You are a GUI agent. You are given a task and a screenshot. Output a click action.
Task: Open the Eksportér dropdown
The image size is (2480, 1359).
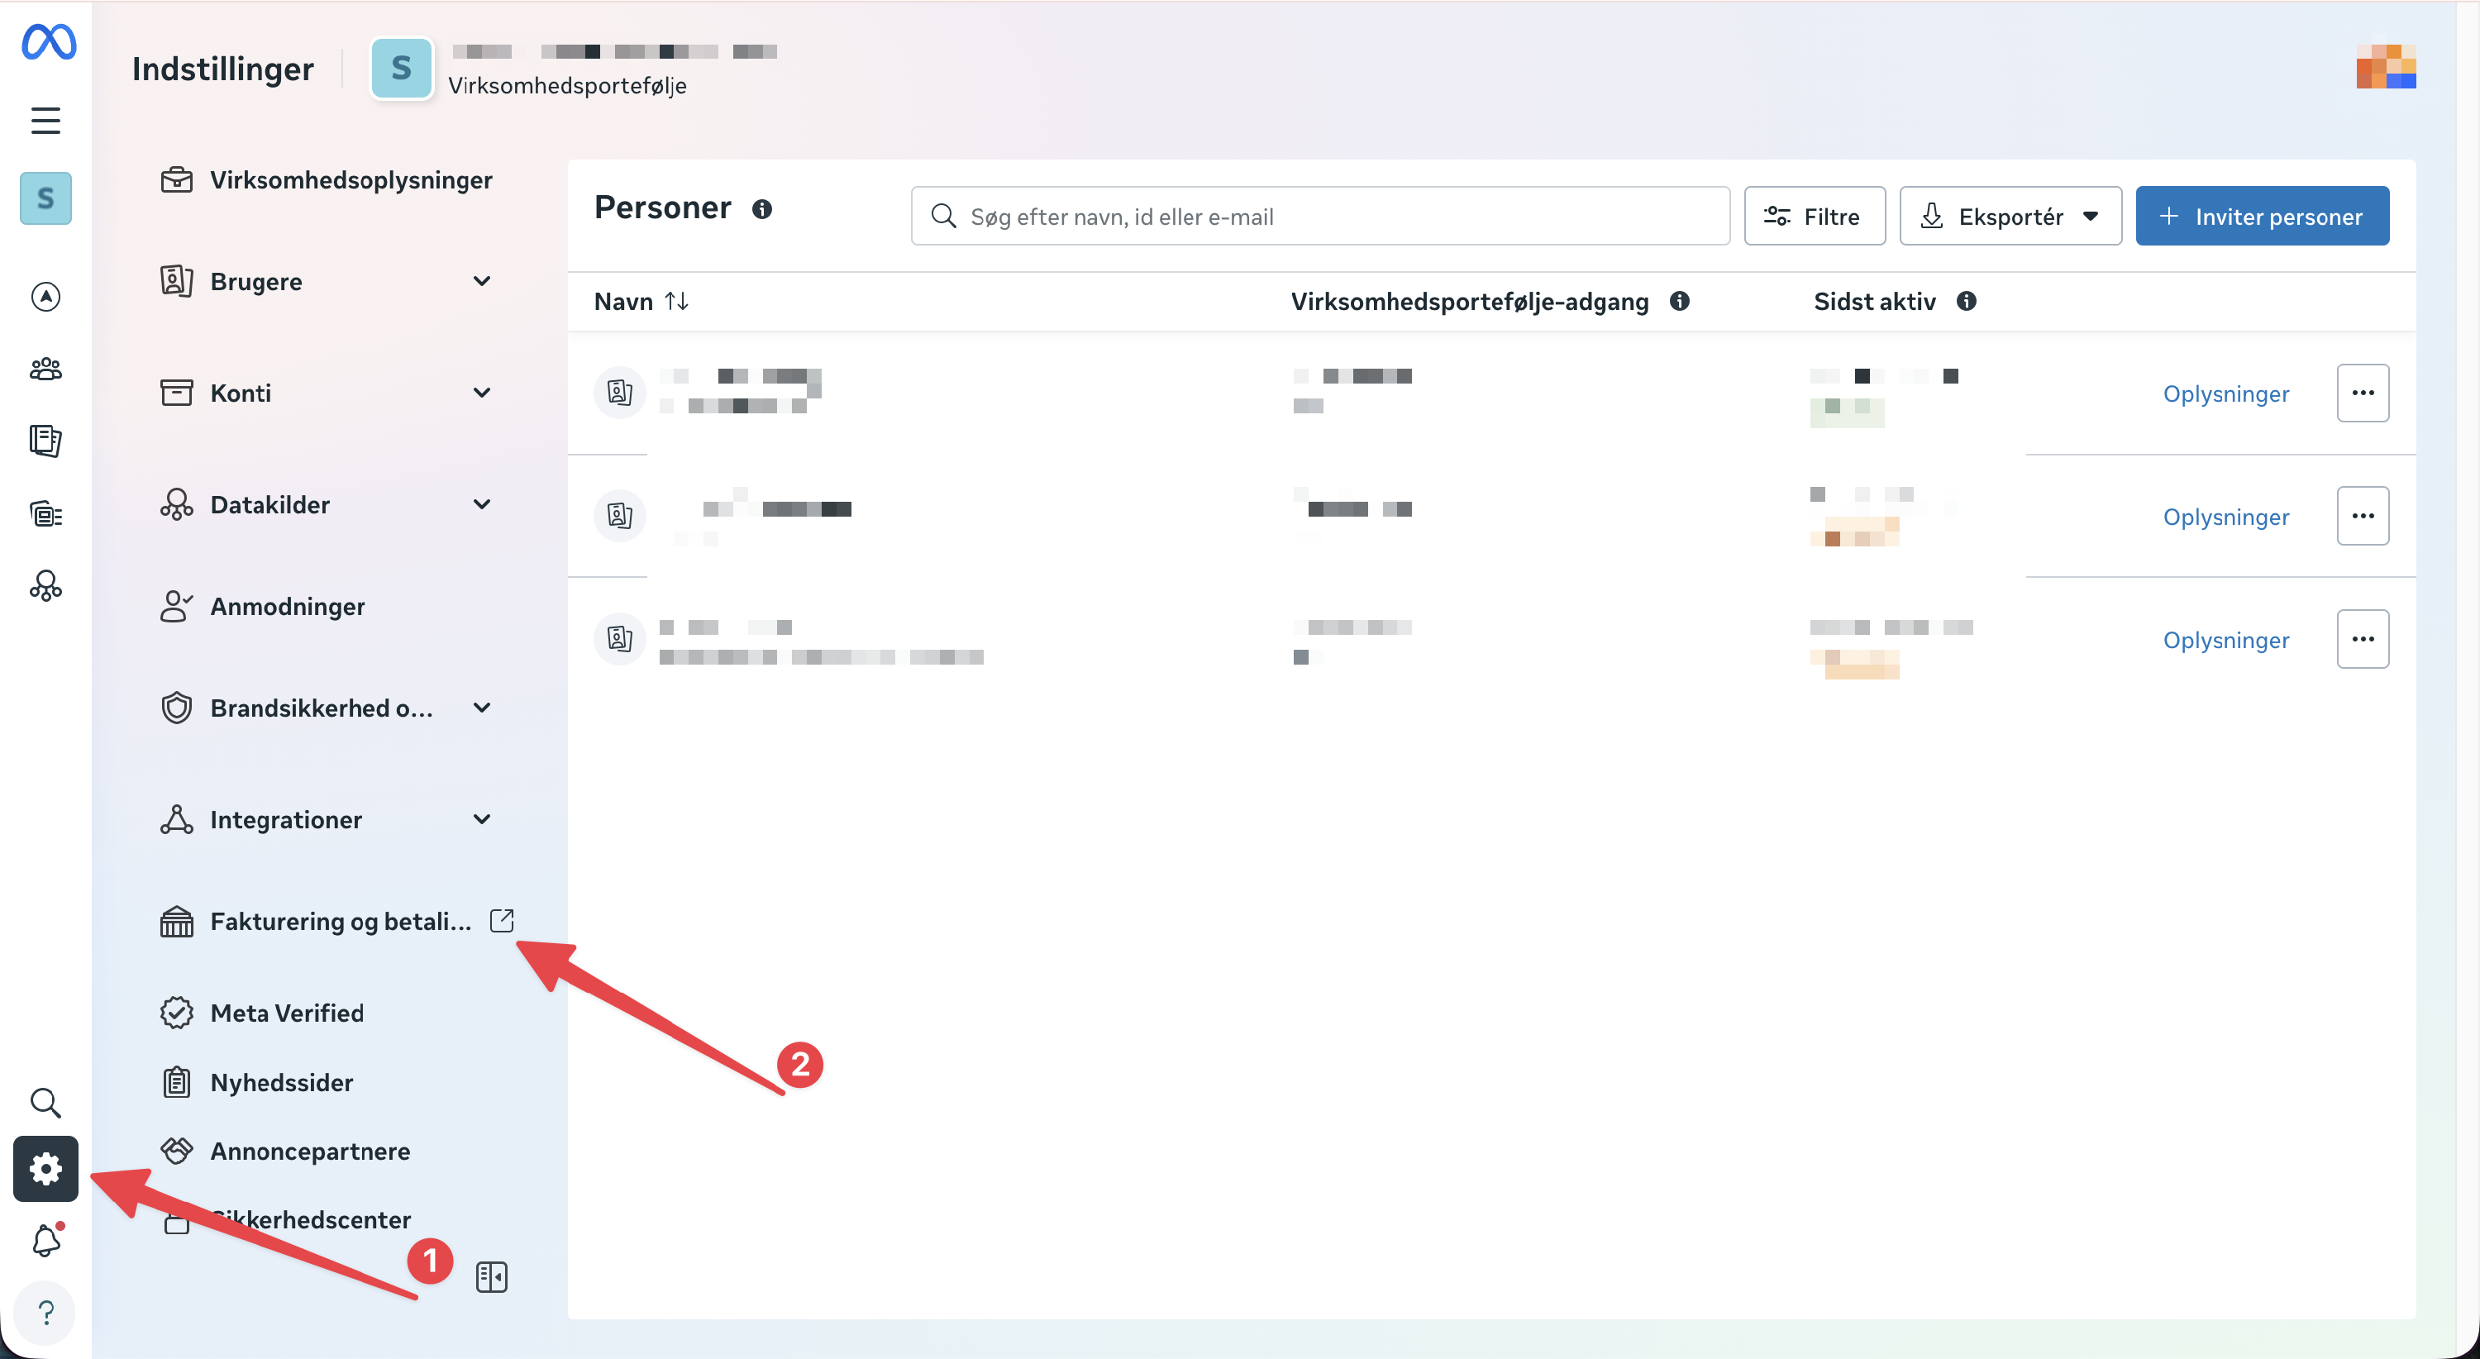click(x=2010, y=217)
